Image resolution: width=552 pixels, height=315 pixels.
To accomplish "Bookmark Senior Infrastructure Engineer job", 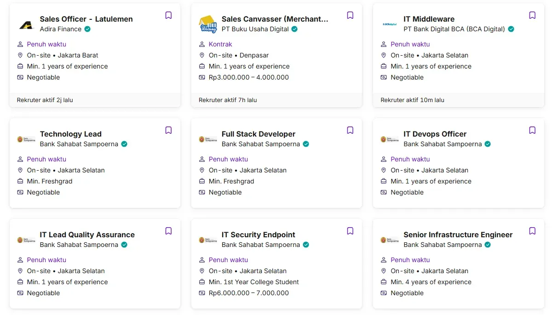I will click(x=532, y=231).
